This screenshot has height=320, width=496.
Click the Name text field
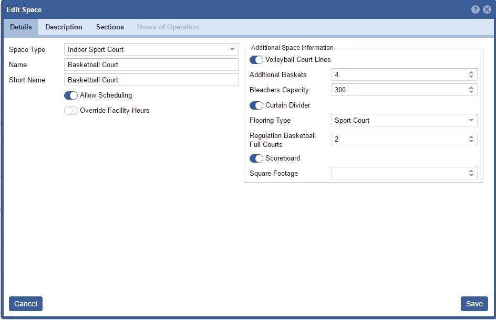(x=151, y=65)
